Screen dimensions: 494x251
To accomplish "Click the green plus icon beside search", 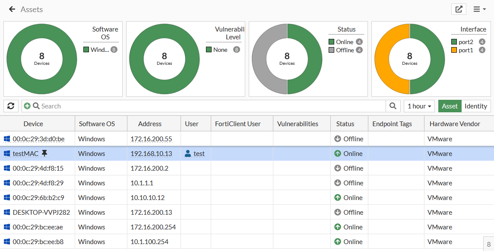I will click(27, 106).
